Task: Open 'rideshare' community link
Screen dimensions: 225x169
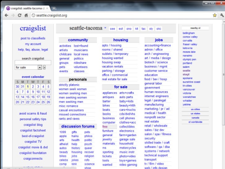Action: [x=80, y=63]
